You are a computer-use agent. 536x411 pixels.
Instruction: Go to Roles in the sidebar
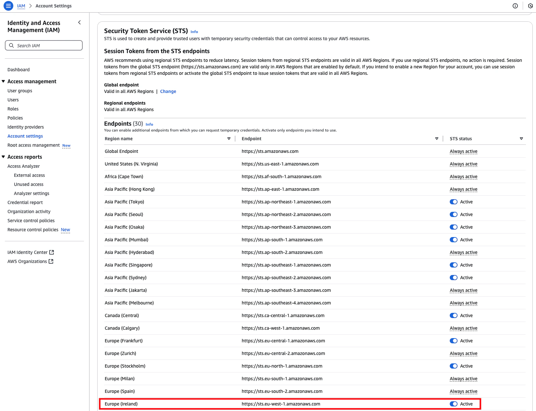point(13,109)
